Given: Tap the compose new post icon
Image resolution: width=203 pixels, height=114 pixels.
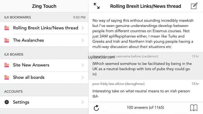Looking at the screenshot, I should click(x=194, y=6).
